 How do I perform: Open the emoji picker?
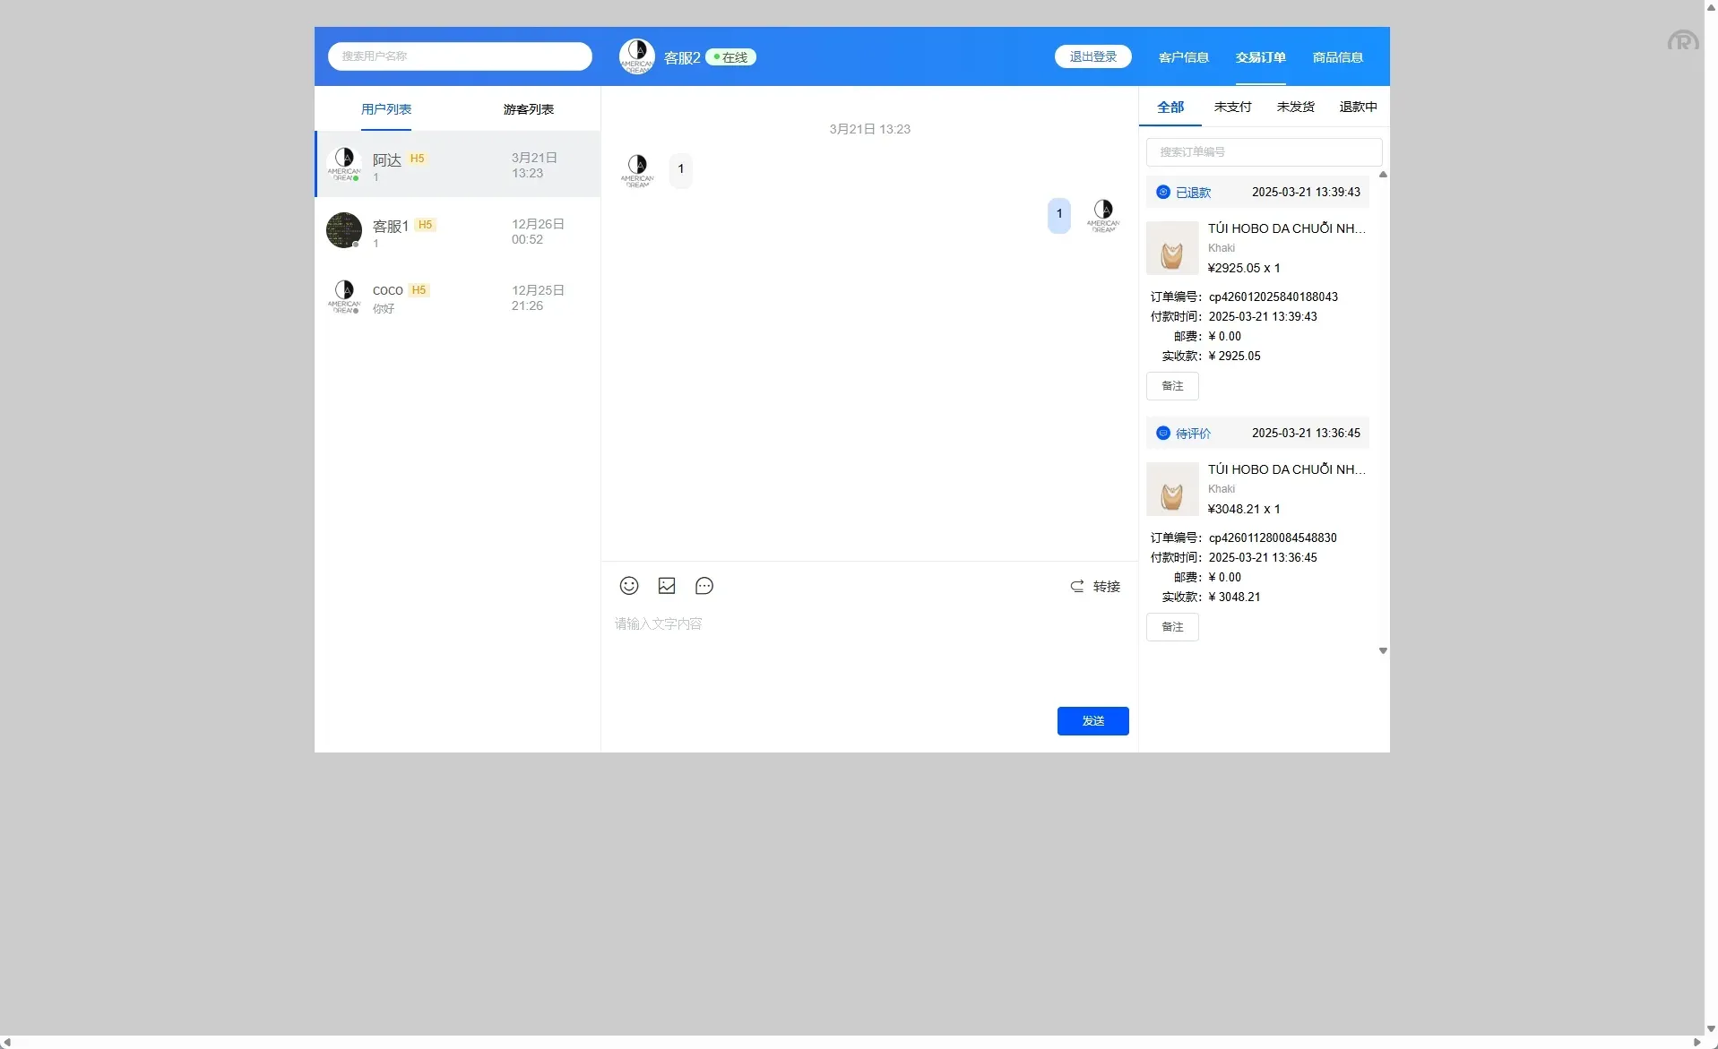tap(629, 585)
